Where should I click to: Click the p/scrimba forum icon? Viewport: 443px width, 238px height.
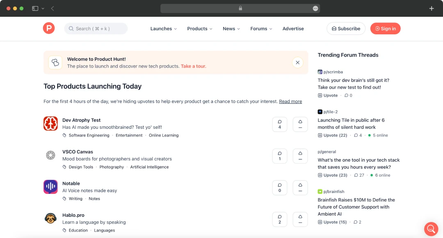[x=320, y=72]
